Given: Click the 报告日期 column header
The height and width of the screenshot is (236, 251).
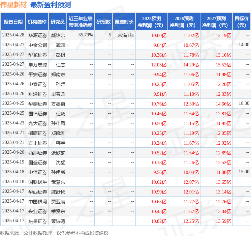Looking at the screenshot, I should (x=13, y=22).
